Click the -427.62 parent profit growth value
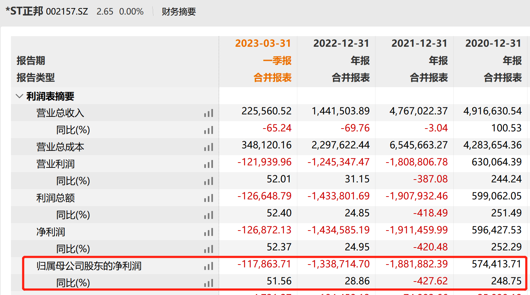 [x=431, y=281]
